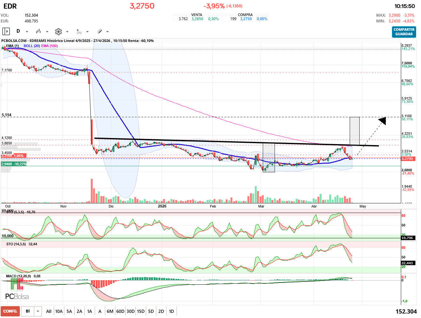Open the chart type dropdown arrow
Screen dimensions: 421x318
click(x=47, y=32)
